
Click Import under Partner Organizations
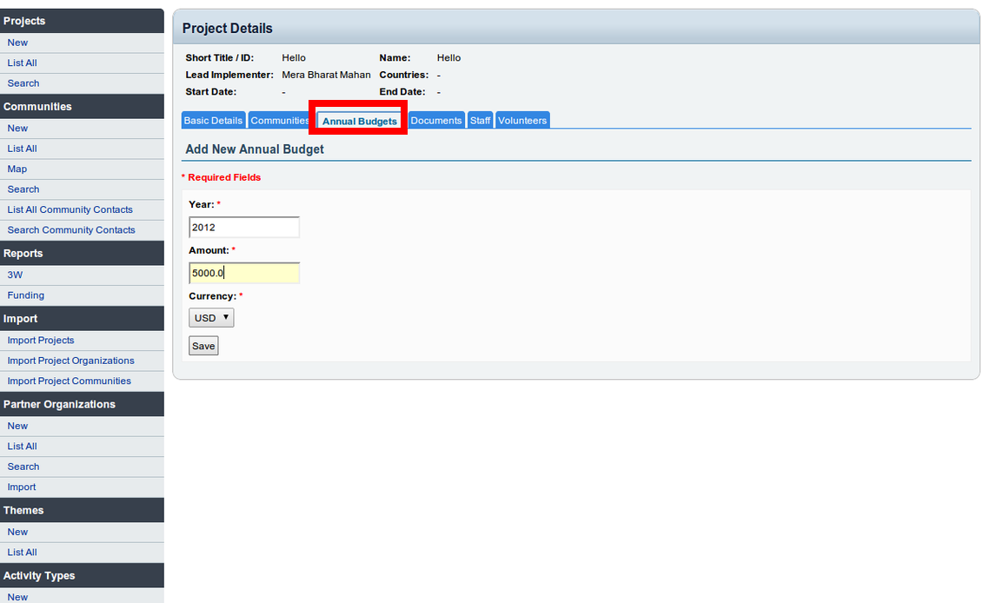point(22,487)
